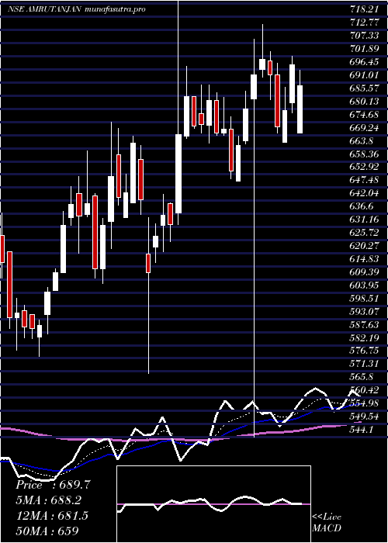388x543 pixels.
Task: Click the Price : 689.7 readout
Action: [x=54, y=485]
